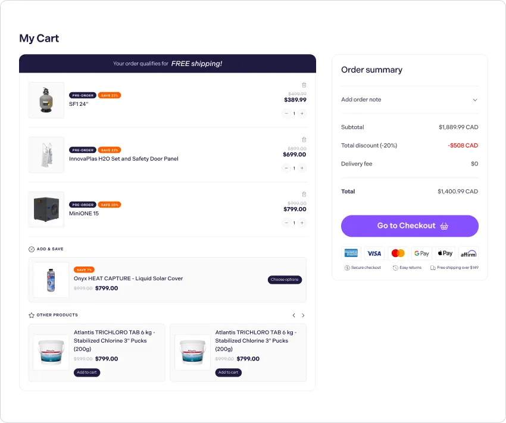506x423 pixels.
Task: Select the Mastercard payment icon
Action: [398, 253]
